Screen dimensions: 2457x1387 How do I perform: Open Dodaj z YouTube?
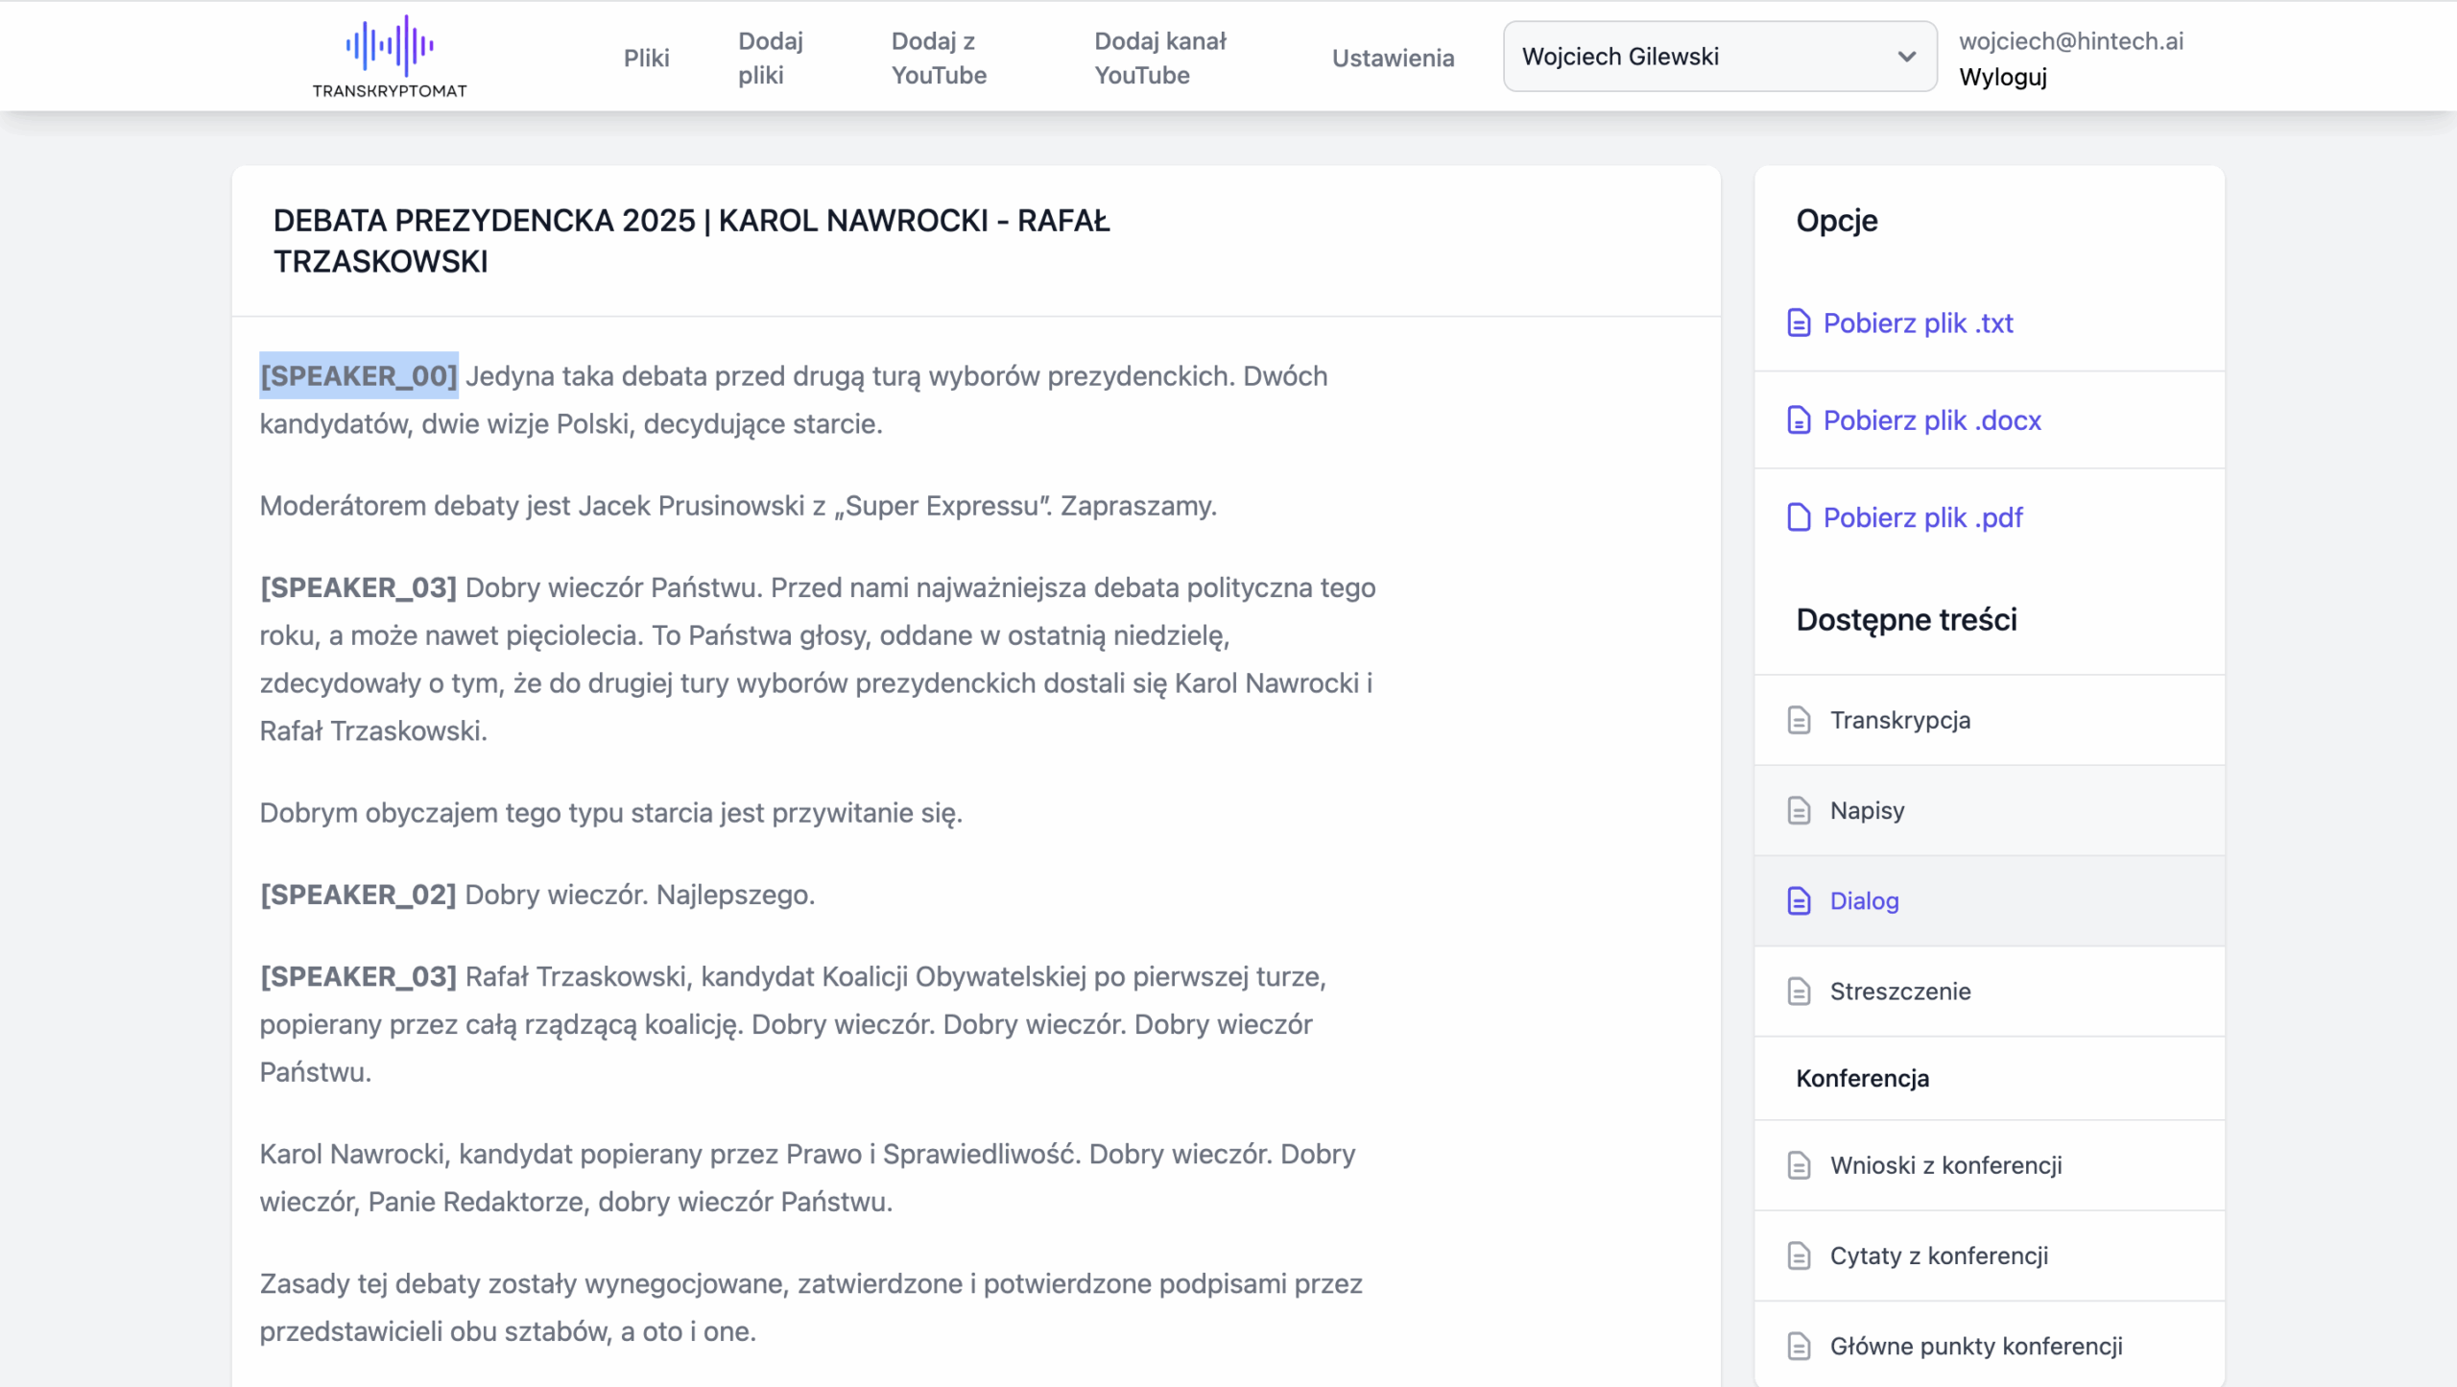click(939, 58)
